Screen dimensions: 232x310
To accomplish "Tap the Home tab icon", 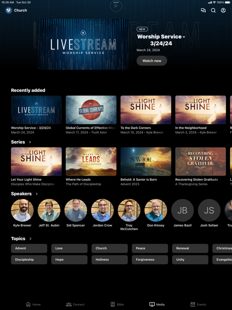I will [x=29, y=304].
